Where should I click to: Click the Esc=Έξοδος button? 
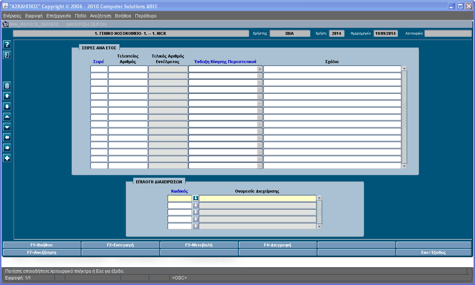(434, 252)
